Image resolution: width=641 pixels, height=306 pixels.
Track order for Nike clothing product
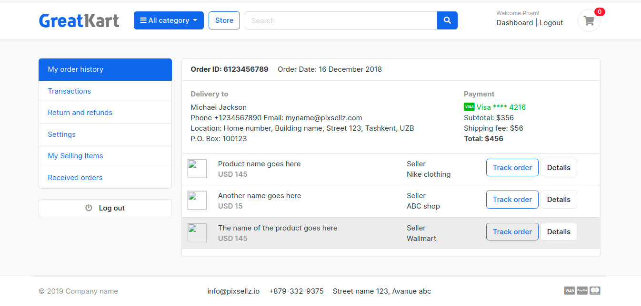tap(512, 168)
